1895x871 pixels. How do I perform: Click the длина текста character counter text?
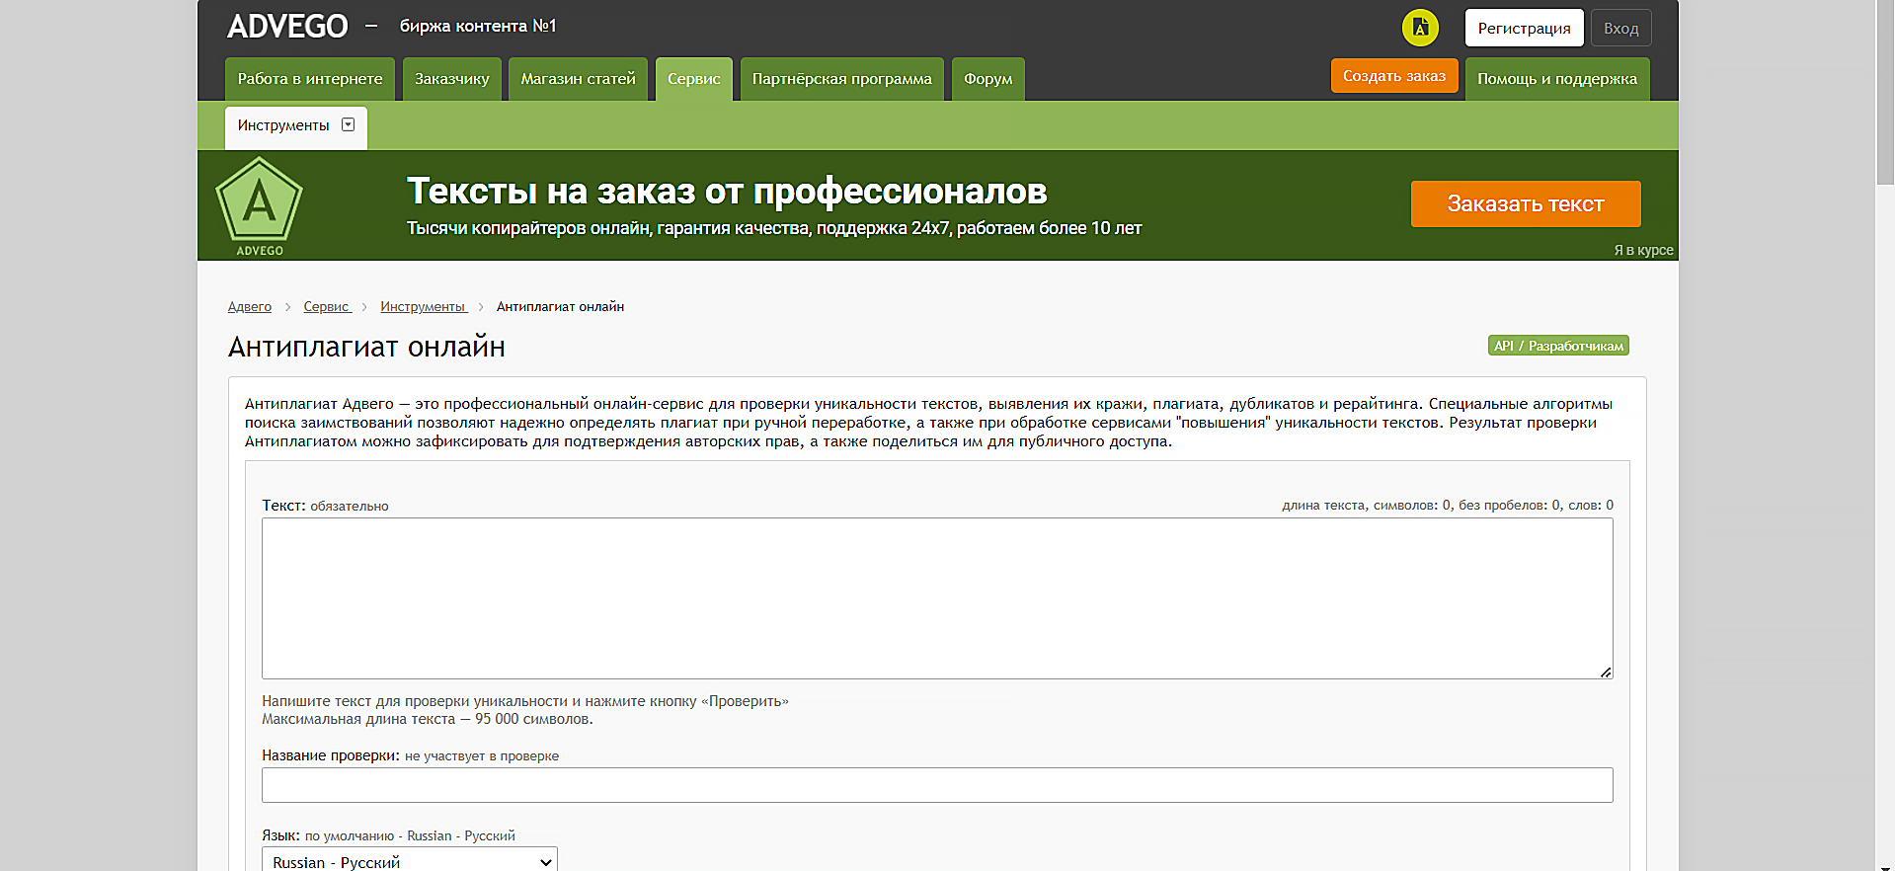click(x=1448, y=505)
